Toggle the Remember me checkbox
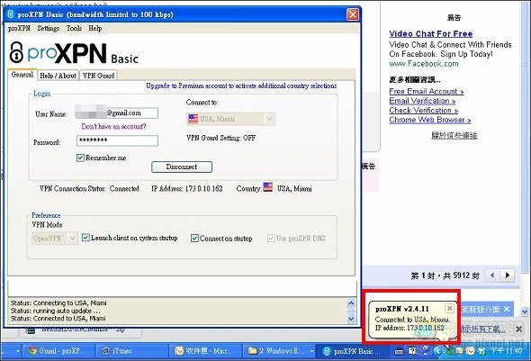The height and width of the screenshot is (361, 531). (x=80, y=158)
